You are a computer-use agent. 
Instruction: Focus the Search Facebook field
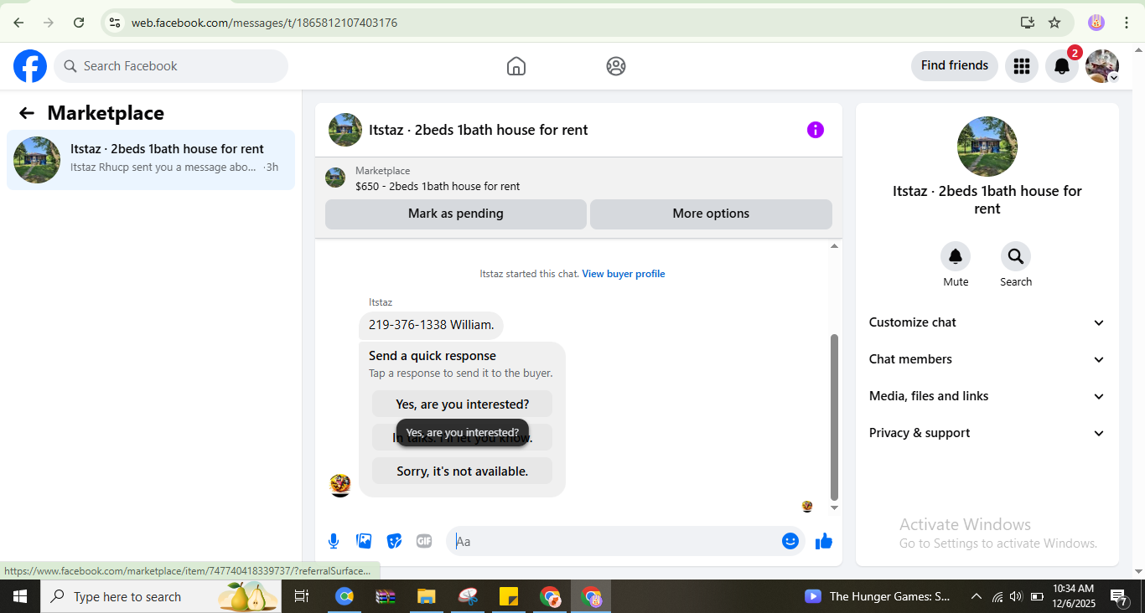click(171, 66)
